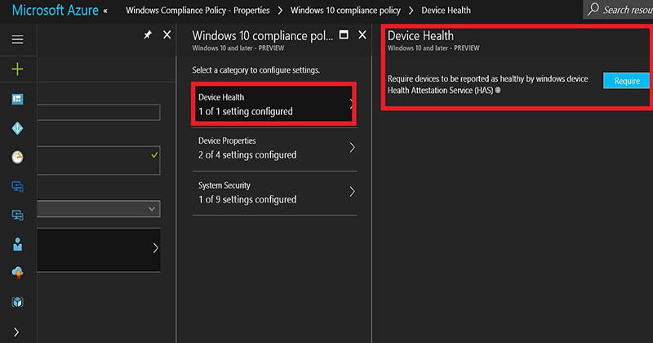Click the gauge monitor icon in the sidebar

(17, 158)
